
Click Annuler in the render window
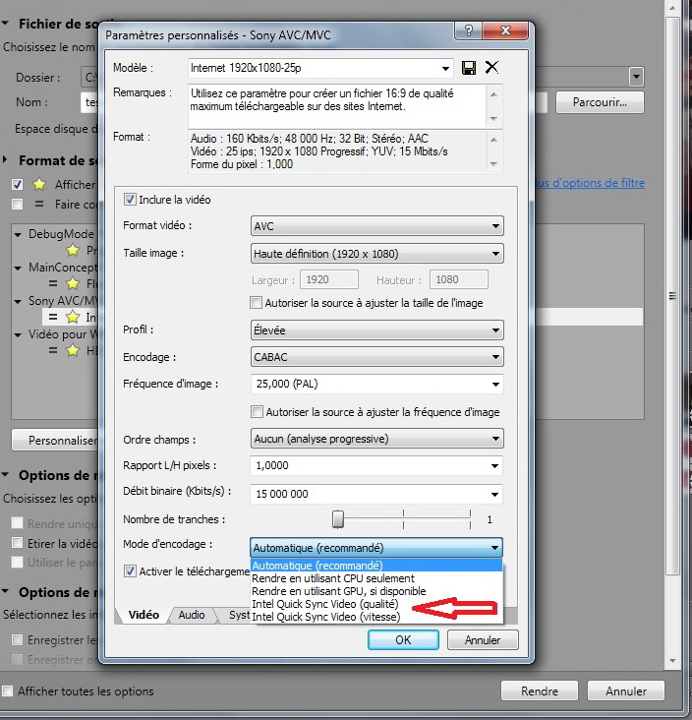pyautogui.click(x=626, y=690)
